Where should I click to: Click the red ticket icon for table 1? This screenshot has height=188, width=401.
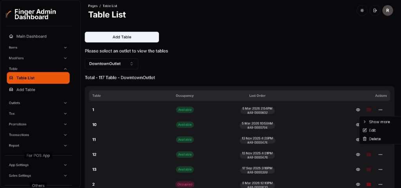[x=368, y=110]
